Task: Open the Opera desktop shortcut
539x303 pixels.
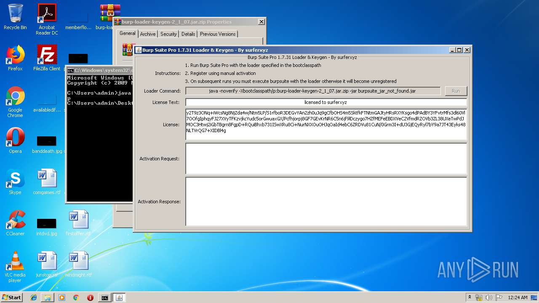Action: (15, 141)
